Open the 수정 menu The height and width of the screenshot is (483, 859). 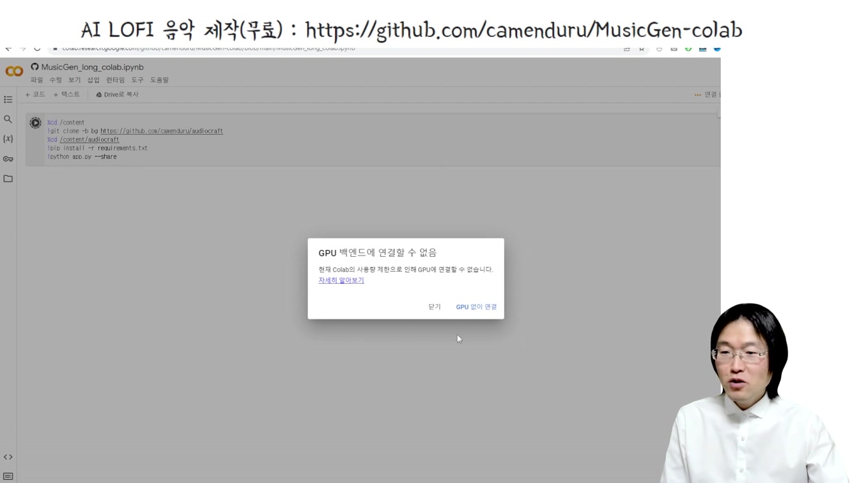tap(56, 80)
